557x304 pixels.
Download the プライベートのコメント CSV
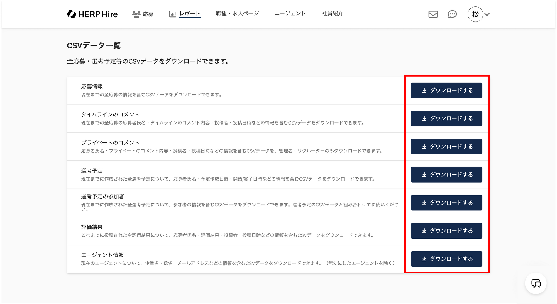click(x=446, y=147)
